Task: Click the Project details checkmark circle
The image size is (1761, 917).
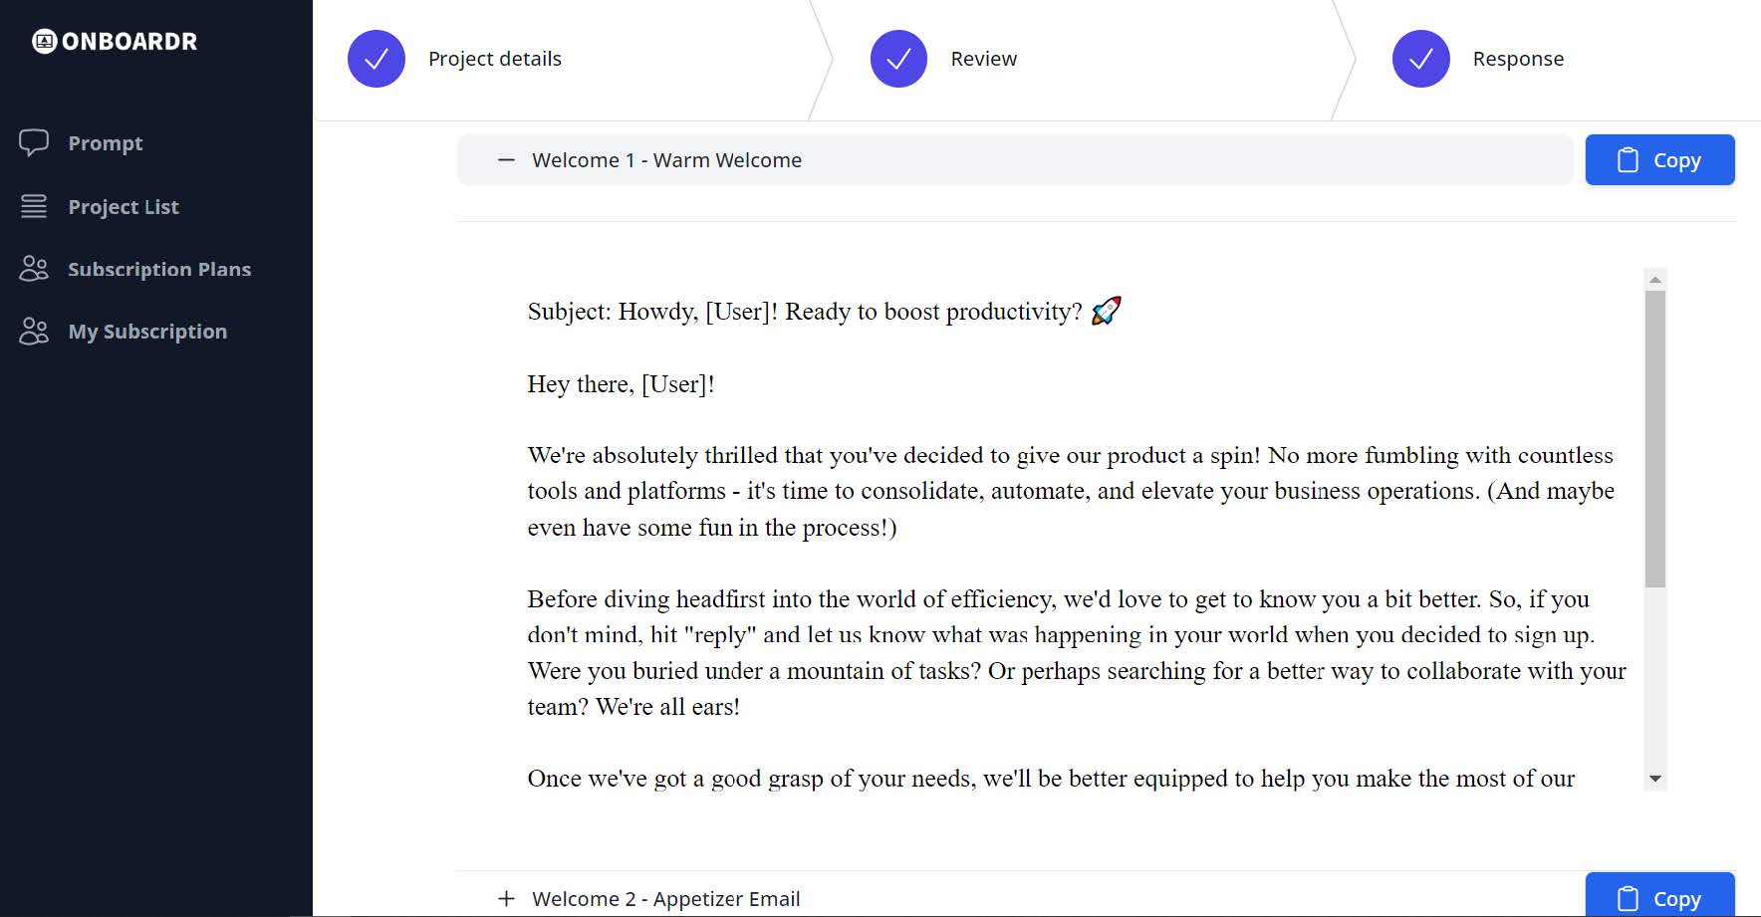Action: (x=377, y=59)
